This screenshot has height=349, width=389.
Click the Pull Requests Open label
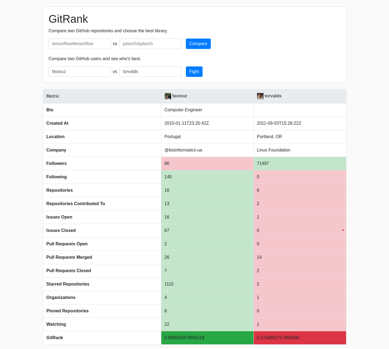[x=67, y=244]
